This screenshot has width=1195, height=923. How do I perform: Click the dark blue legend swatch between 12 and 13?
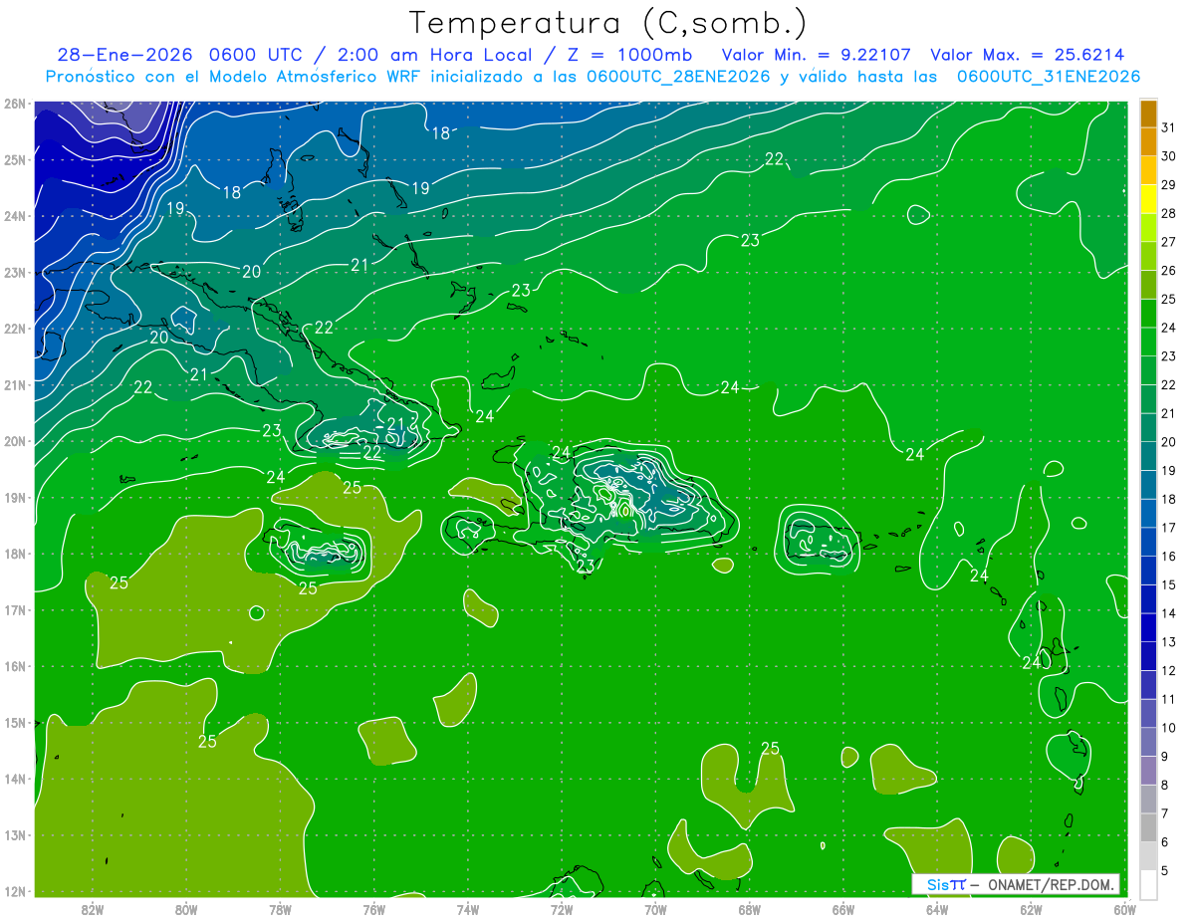click(1148, 656)
